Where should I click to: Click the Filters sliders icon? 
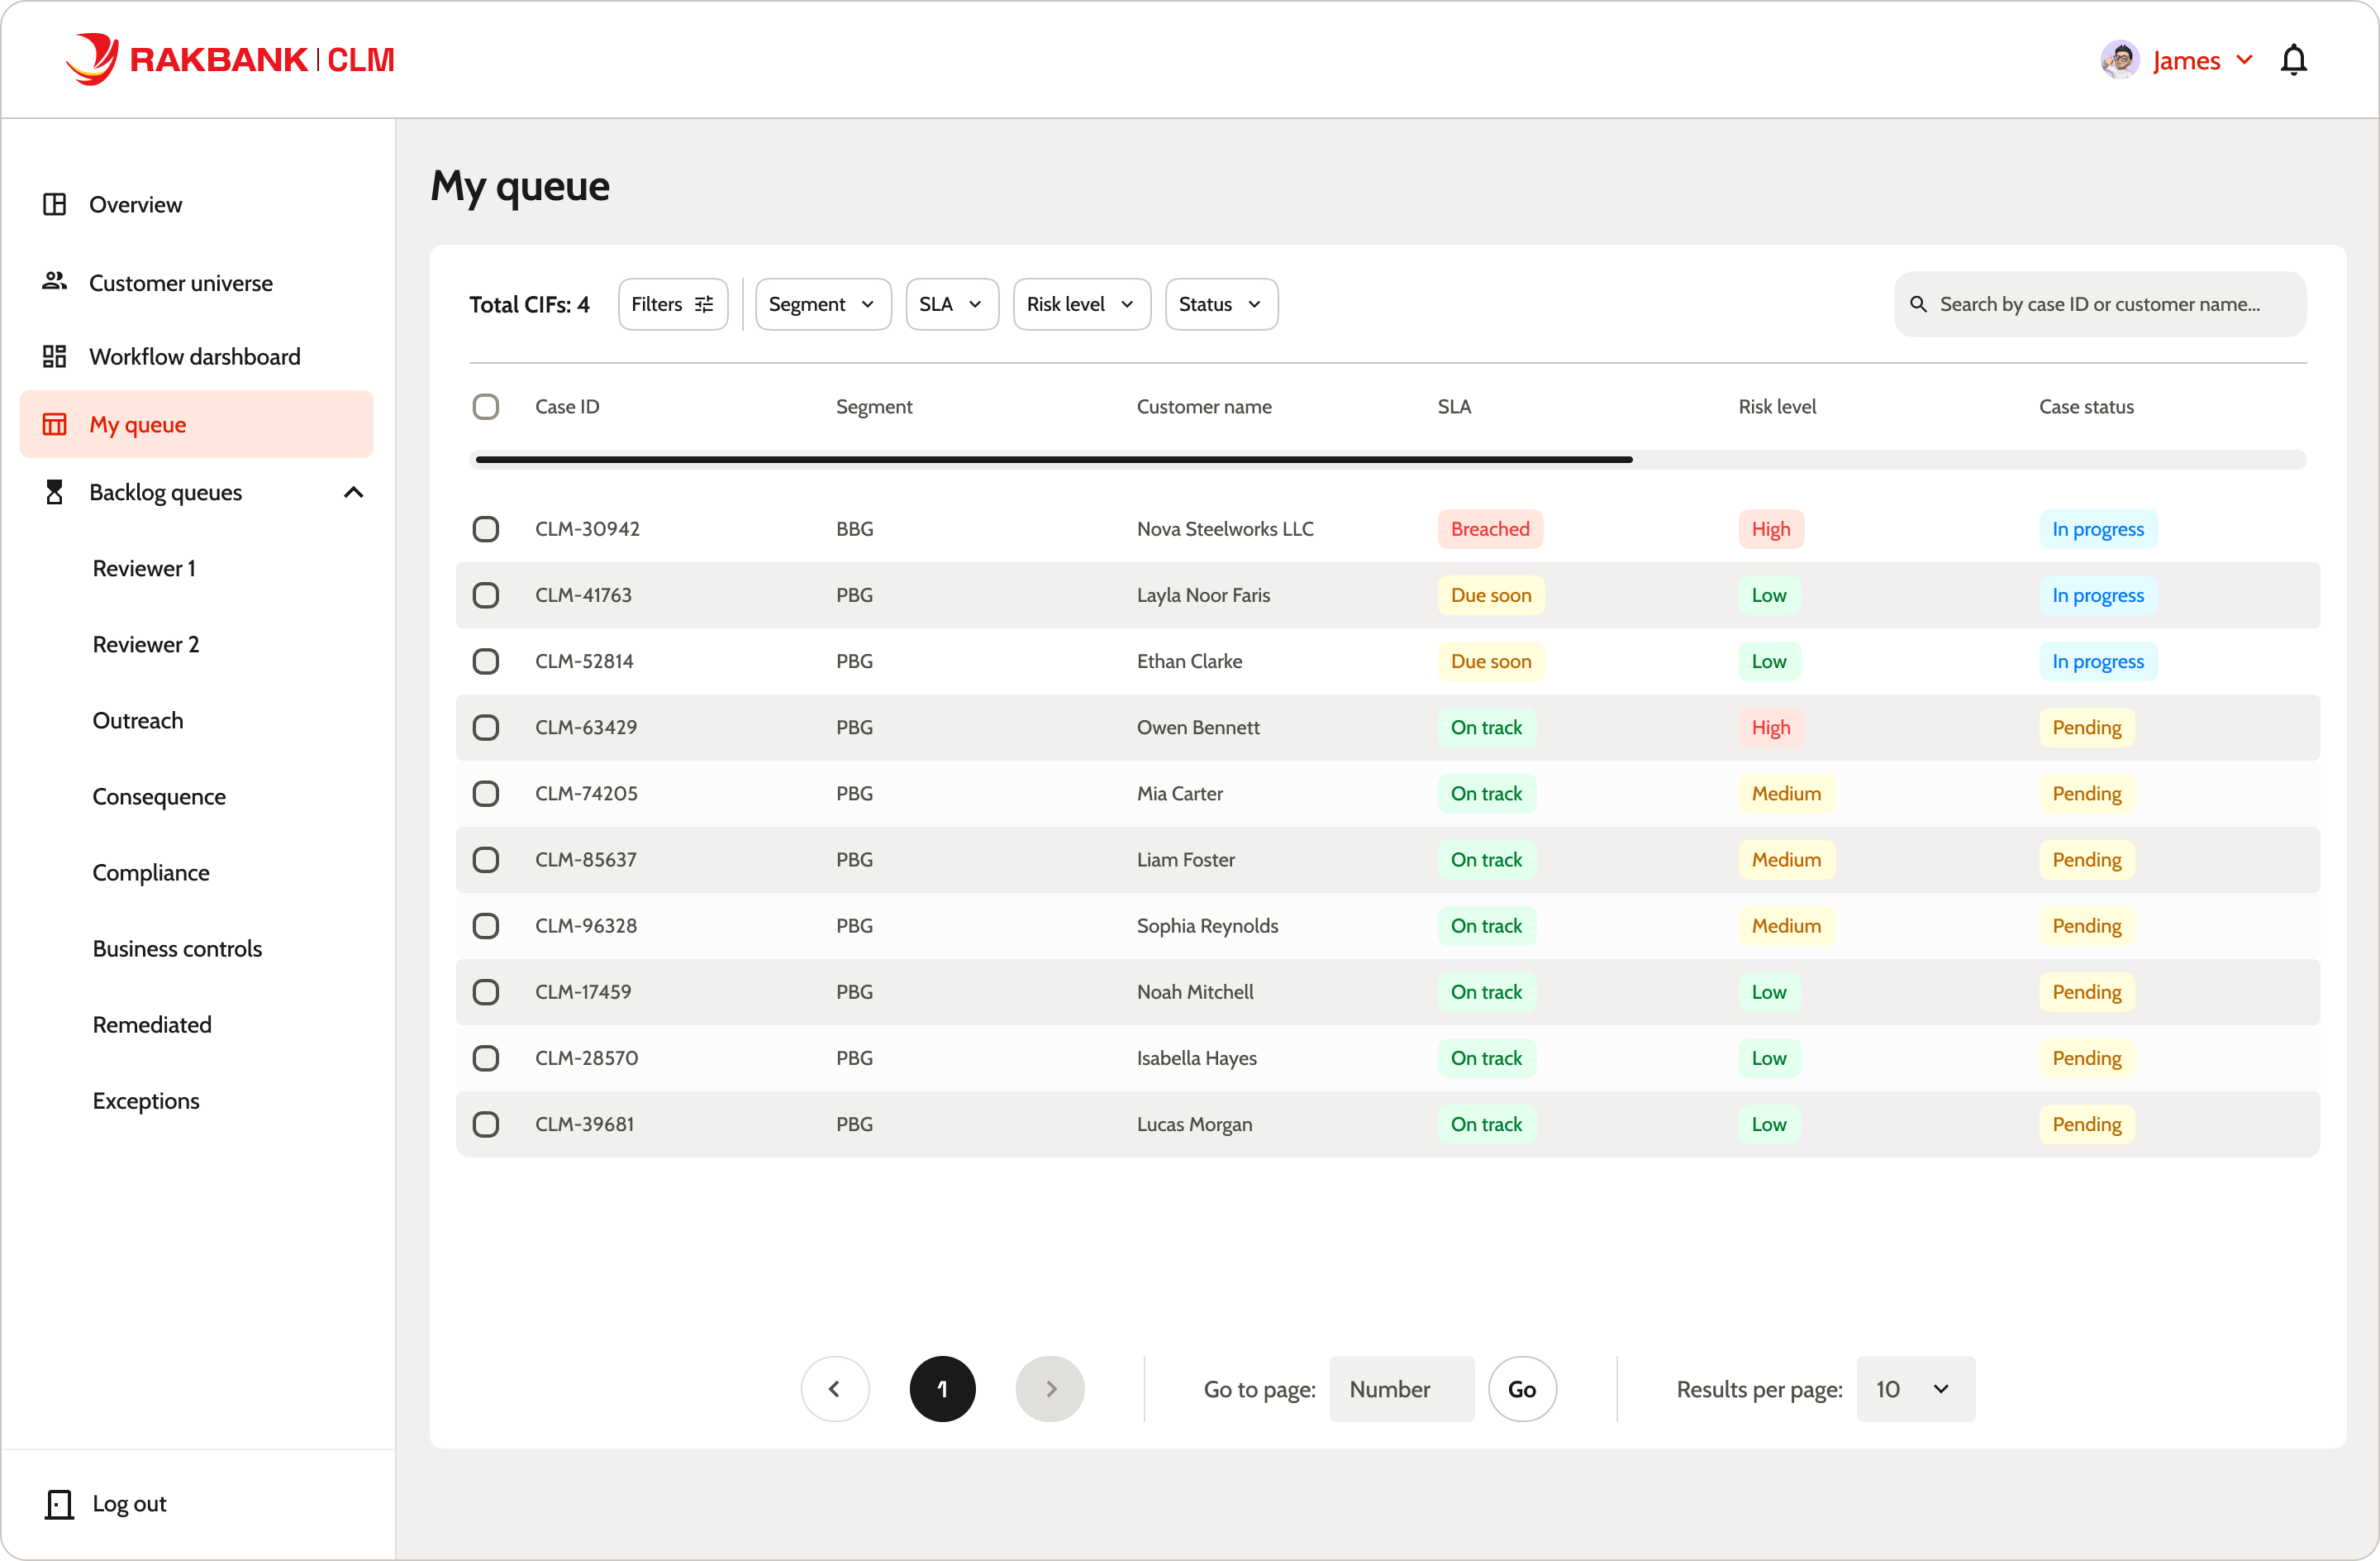click(704, 304)
